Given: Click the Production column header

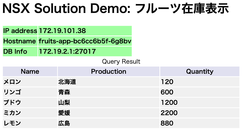Looking at the screenshot, I should point(108,72).
